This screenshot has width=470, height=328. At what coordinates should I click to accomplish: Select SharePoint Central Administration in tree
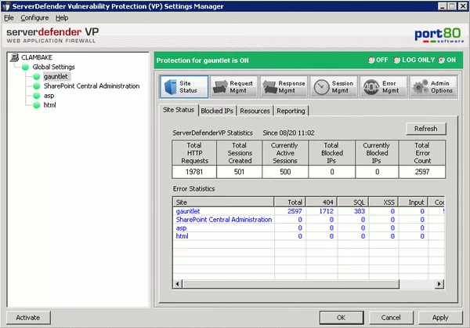click(x=91, y=86)
